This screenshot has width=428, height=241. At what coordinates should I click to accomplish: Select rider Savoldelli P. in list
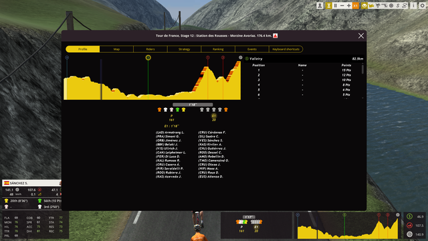coord(169,169)
